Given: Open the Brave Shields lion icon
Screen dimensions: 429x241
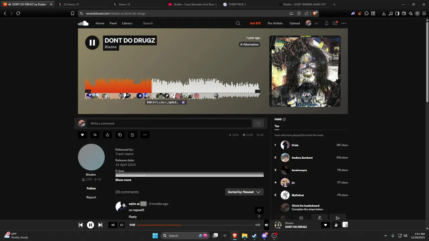Looking at the screenshot, I should point(315,13).
